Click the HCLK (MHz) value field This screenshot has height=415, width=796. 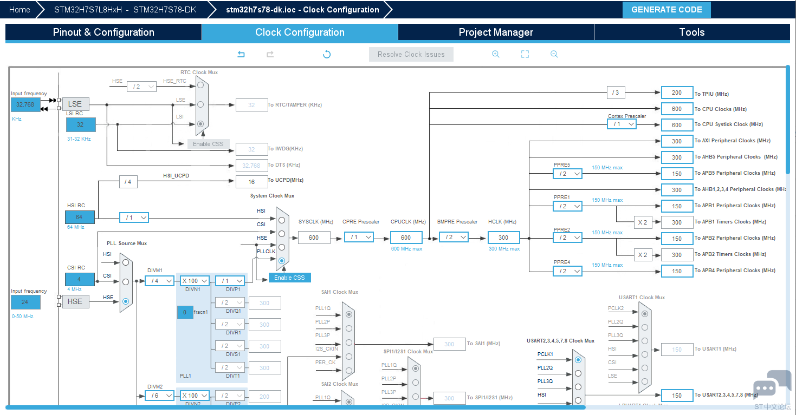[503, 238]
